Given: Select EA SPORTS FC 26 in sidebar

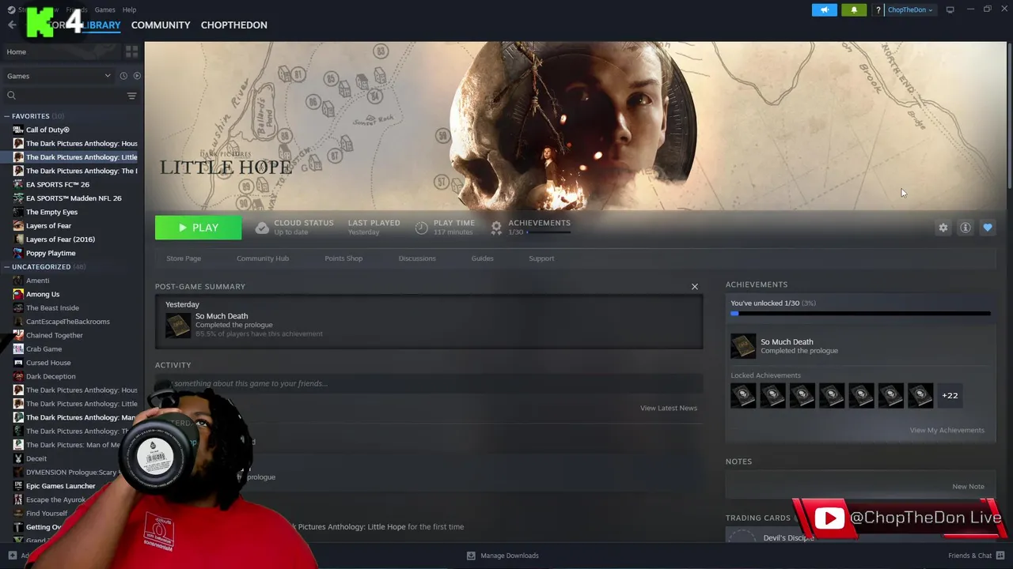Looking at the screenshot, I should coord(58,184).
